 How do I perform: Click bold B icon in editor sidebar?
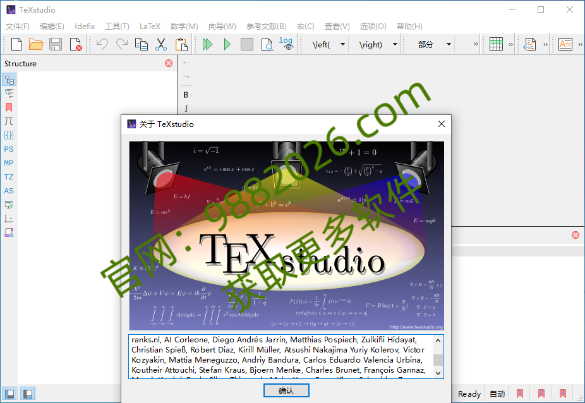pos(186,95)
